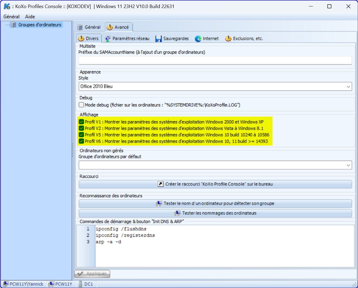Maximize the KoXo Profiles Console window
The height and width of the screenshot is (288, 358).
[x=329, y=6]
